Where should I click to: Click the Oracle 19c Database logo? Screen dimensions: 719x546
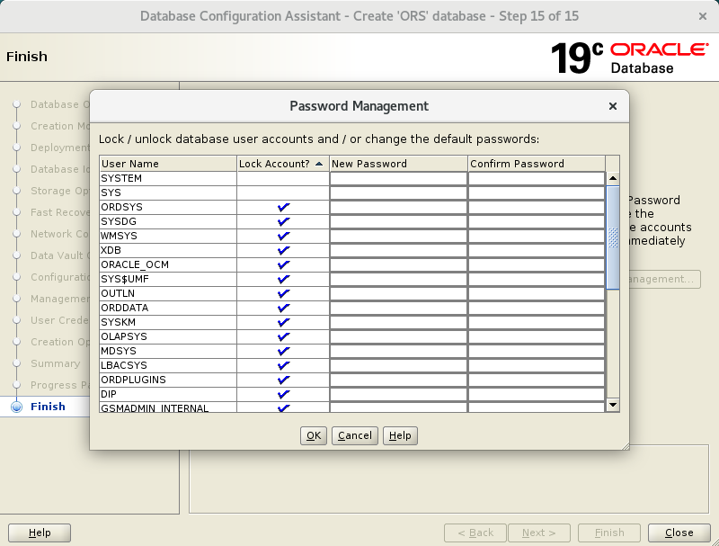[x=630, y=58]
